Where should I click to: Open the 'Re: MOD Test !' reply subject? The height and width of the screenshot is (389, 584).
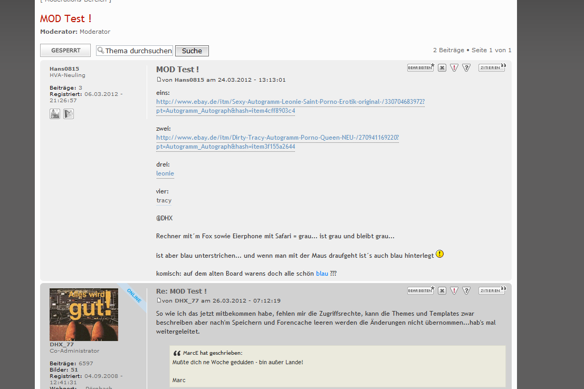pos(181,291)
